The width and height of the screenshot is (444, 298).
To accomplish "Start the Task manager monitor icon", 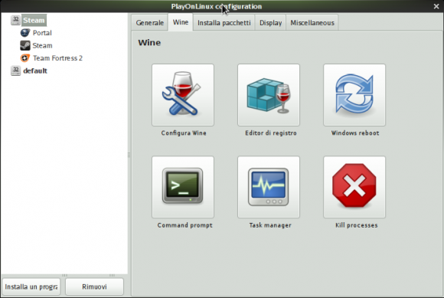I will [x=269, y=187].
